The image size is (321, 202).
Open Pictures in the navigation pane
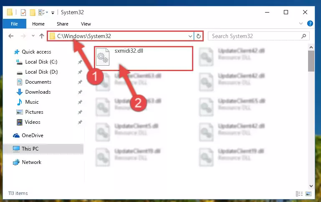(34, 112)
